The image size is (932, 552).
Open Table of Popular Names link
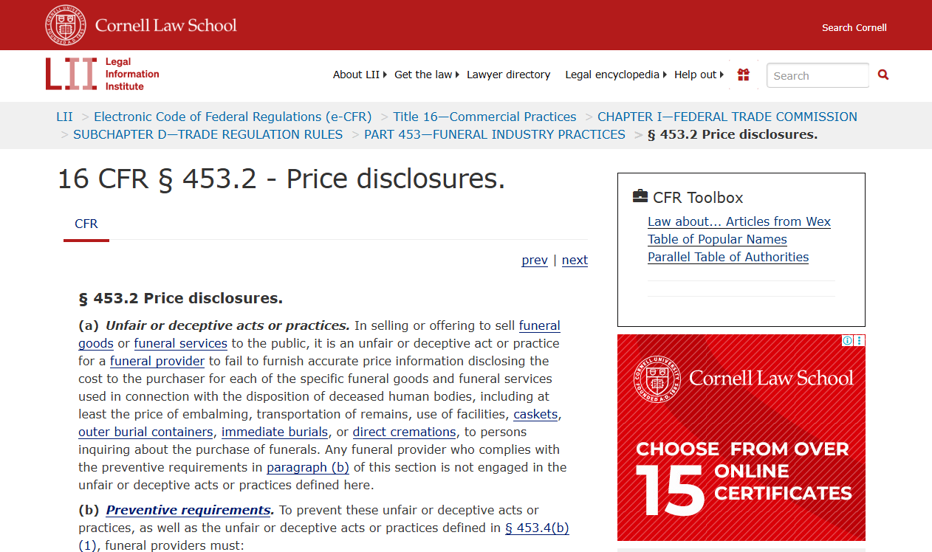(x=717, y=239)
